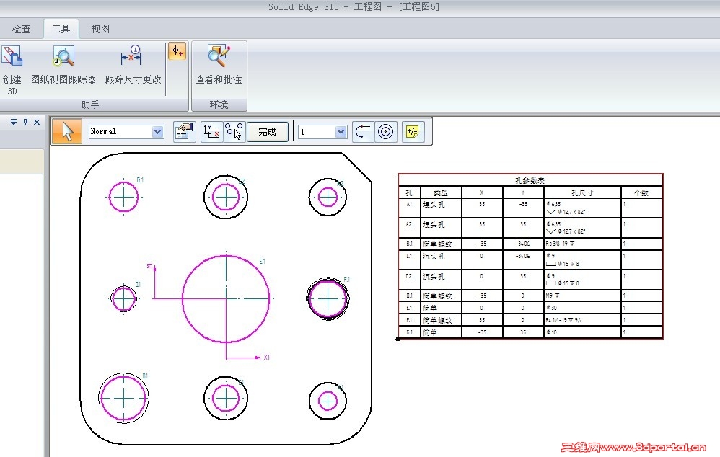Click the 类型 column header
Image resolution: width=720 pixels, height=457 pixels.
[x=440, y=192]
